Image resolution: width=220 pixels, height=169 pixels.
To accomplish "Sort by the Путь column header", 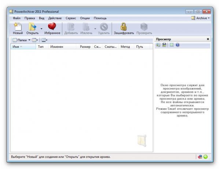I will (142, 47).
